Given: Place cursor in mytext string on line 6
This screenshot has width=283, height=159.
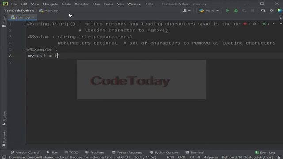Looking at the screenshot, I should (57, 56).
